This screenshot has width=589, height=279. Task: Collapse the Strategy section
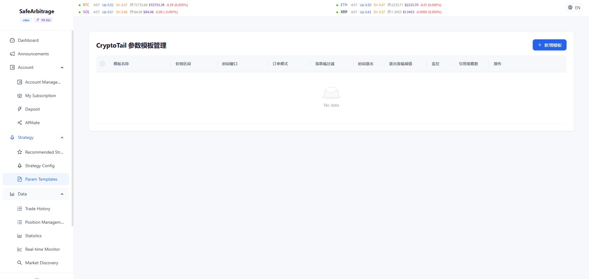pos(62,137)
